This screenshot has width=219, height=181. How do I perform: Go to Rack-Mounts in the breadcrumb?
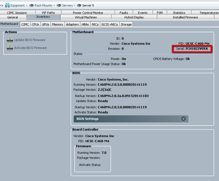[43, 5]
